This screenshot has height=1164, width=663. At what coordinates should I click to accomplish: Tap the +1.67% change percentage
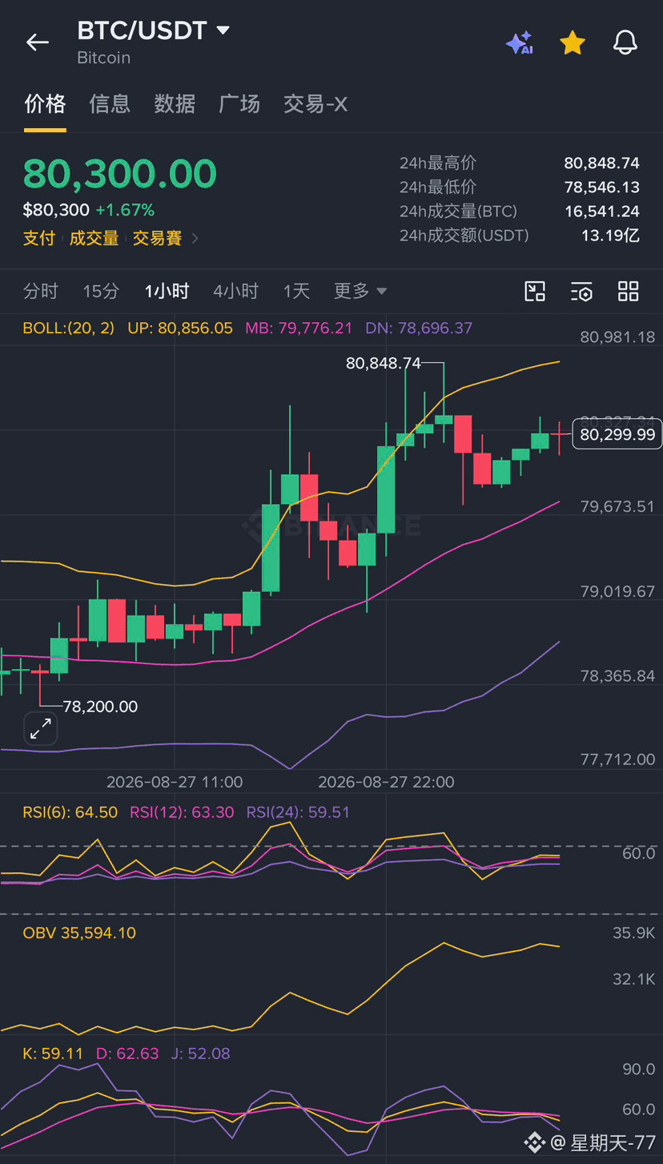point(125,210)
